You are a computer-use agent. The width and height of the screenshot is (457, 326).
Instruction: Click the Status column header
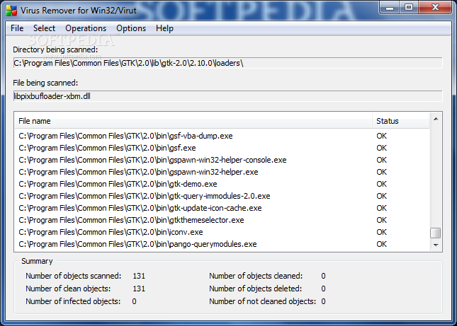[401, 121]
